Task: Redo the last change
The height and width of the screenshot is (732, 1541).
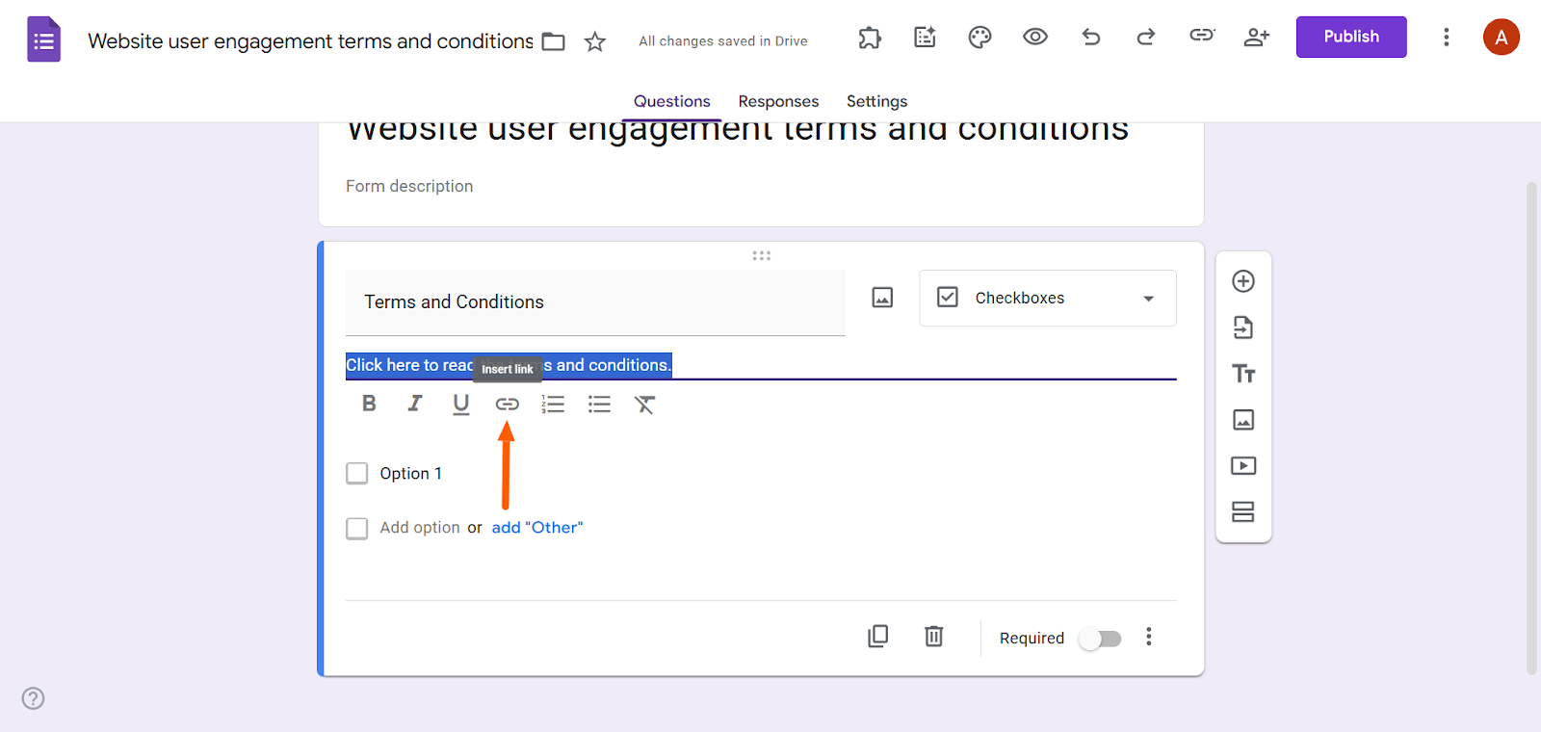Action: (1146, 38)
